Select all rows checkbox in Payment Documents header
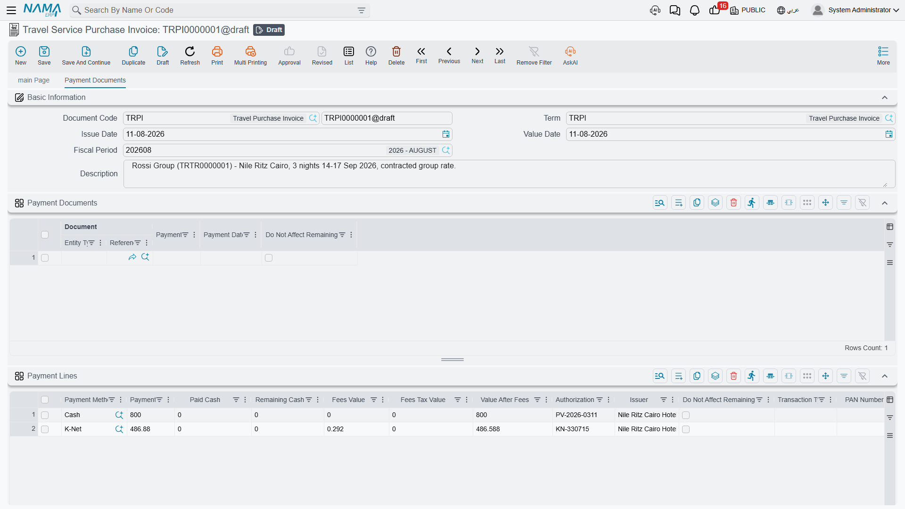 pyautogui.click(x=45, y=235)
